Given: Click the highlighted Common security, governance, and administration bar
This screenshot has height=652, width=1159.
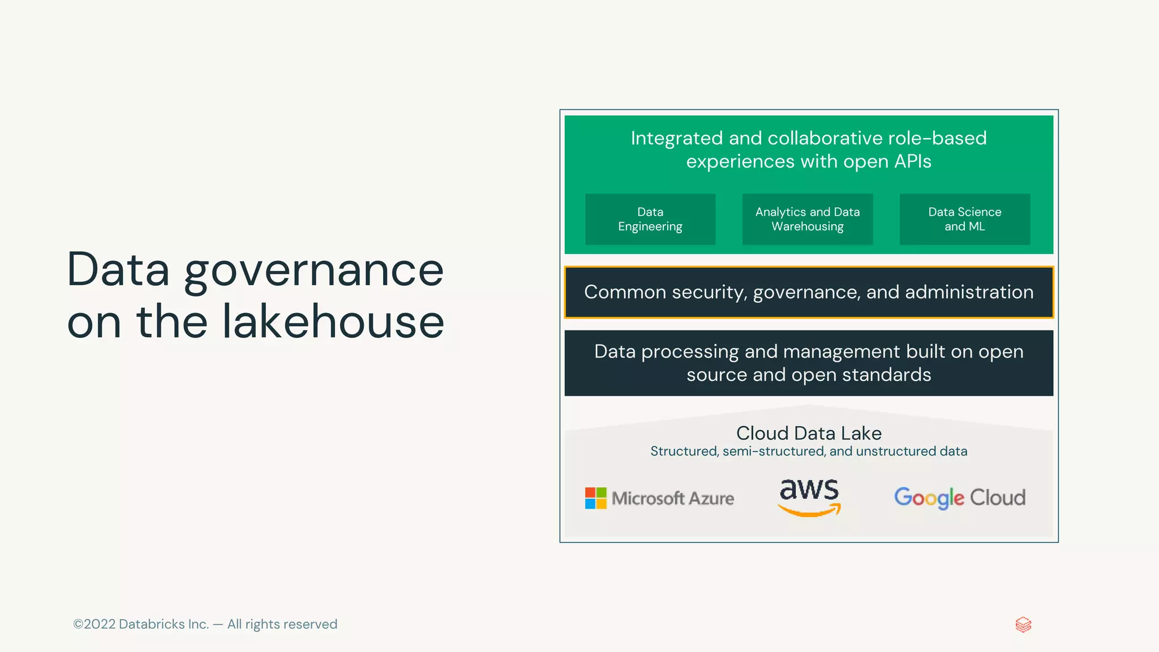Looking at the screenshot, I should coord(809,292).
